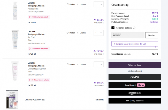
Task: Click the PFLEGE15 coupon code field
Action: 128,35
